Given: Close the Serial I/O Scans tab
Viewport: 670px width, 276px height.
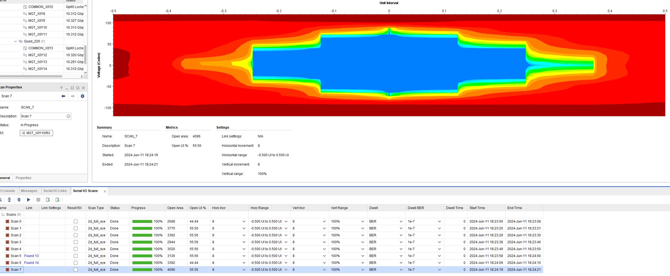Looking at the screenshot, I should [105, 191].
